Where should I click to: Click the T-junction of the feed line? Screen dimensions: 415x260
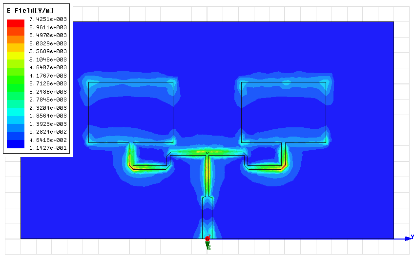tap(207, 154)
